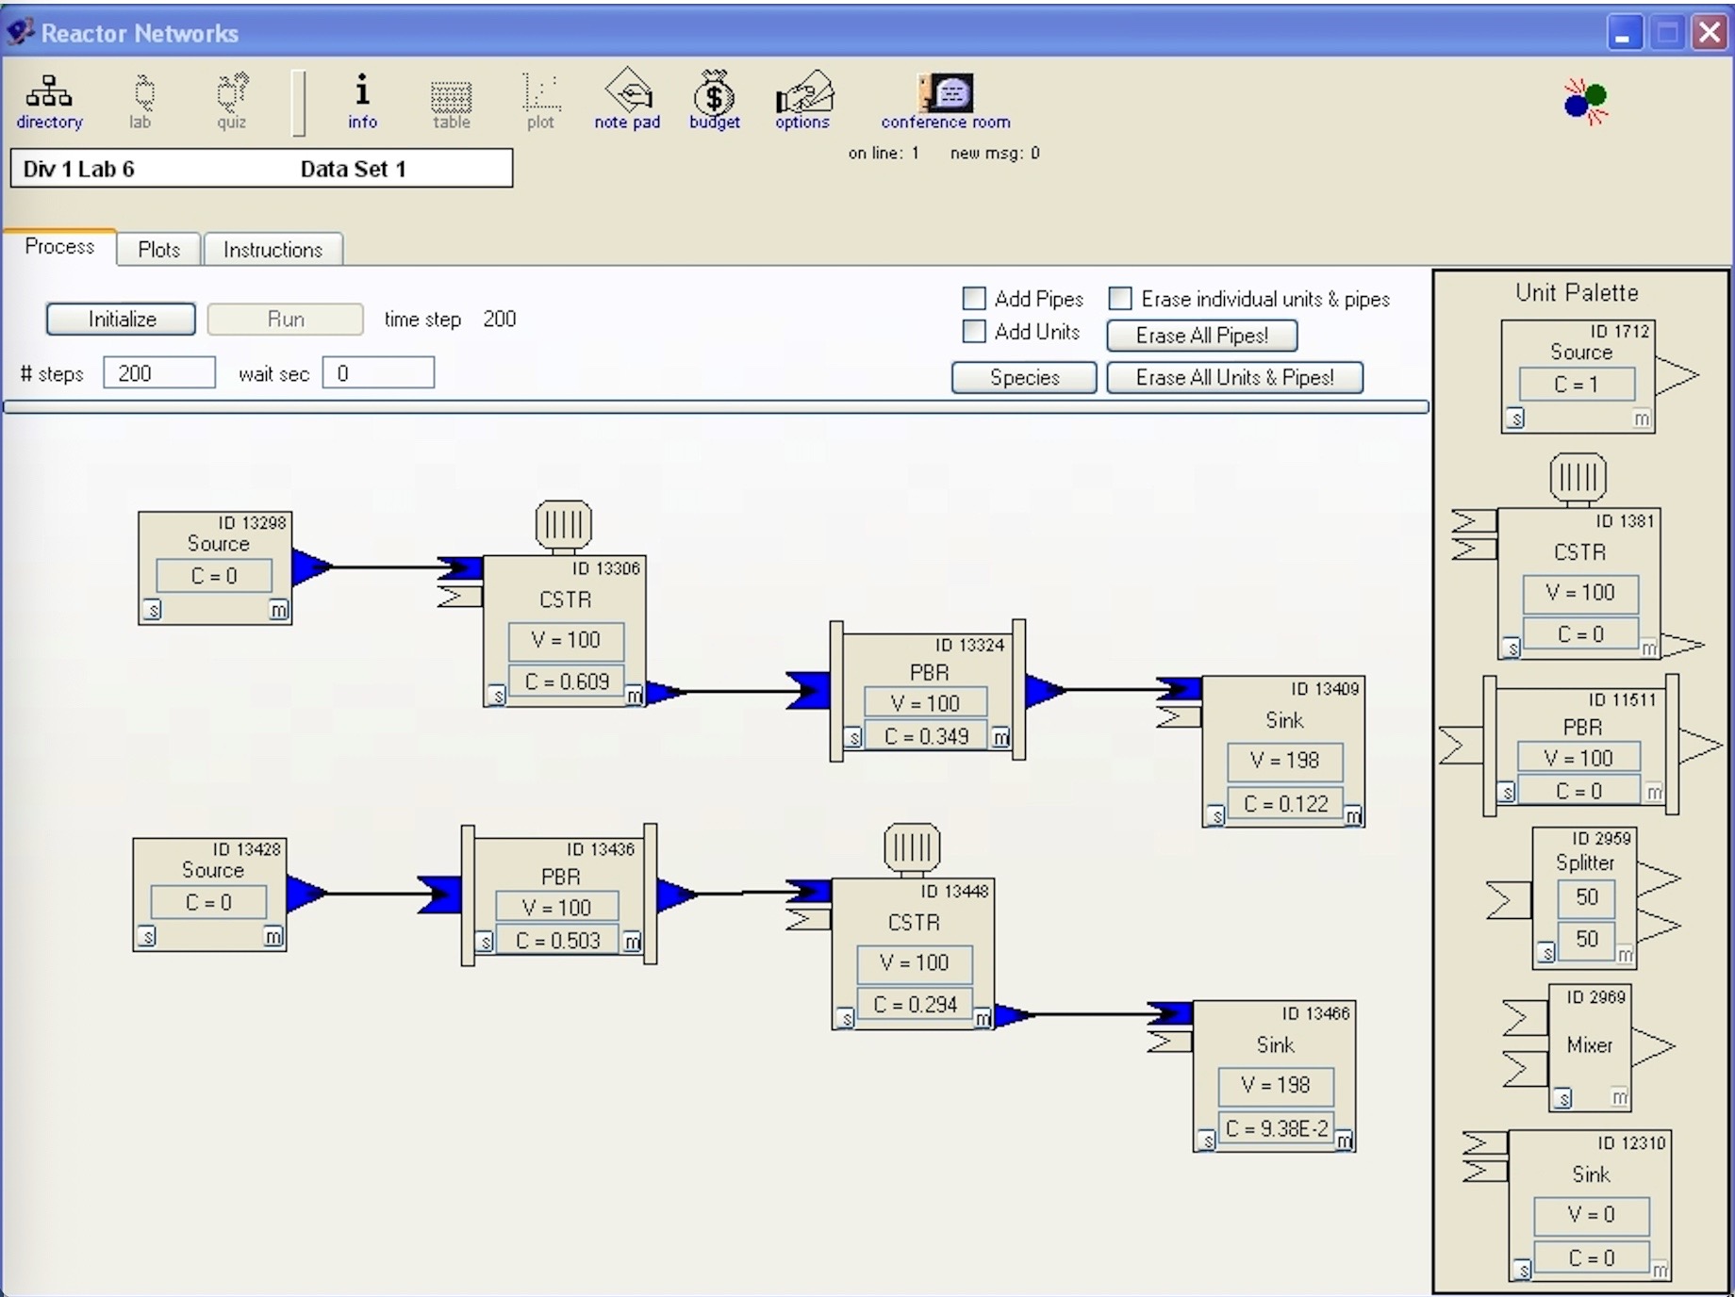The height and width of the screenshot is (1297, 1735).
Task: Click the 'm' button on Sink 13409
Action: tap(1353, 816)
